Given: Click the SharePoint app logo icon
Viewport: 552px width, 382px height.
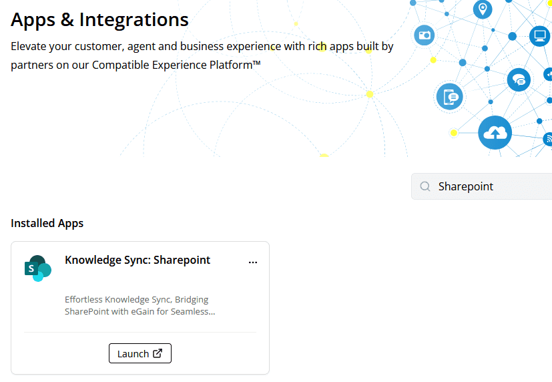Looking at the screenshot, I should coord(37,268).
